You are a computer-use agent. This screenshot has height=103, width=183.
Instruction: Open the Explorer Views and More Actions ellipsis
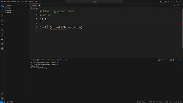click(27, 5)
